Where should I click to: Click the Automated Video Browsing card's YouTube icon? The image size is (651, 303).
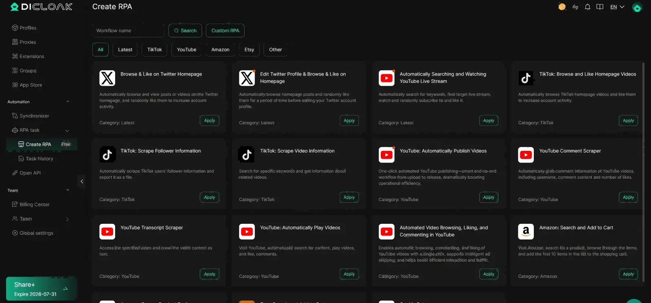click(387, 232)
